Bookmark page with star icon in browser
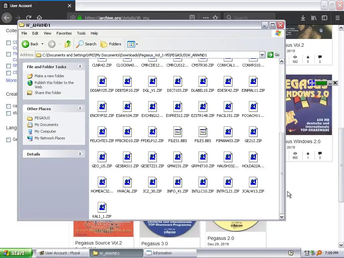The width and height of the screenshot is (344, 258). (215, 18)
